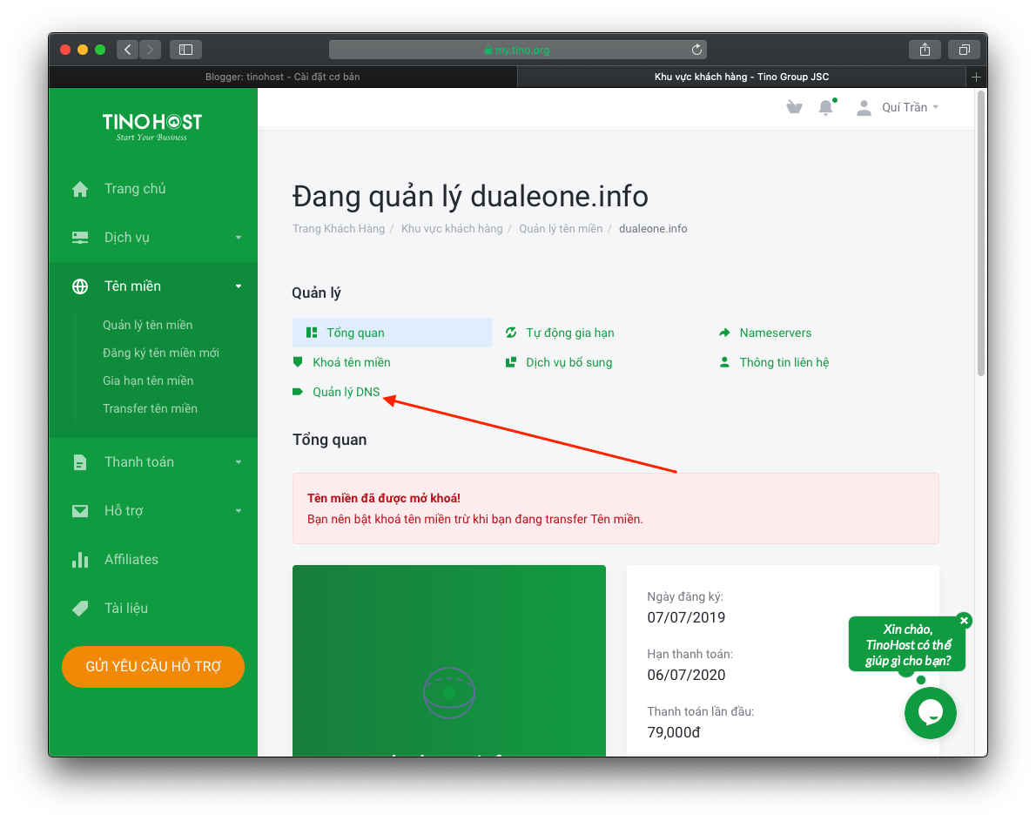
Task: Click the Khoá tên miền shield icon
Action: click(x=298, y=362)
